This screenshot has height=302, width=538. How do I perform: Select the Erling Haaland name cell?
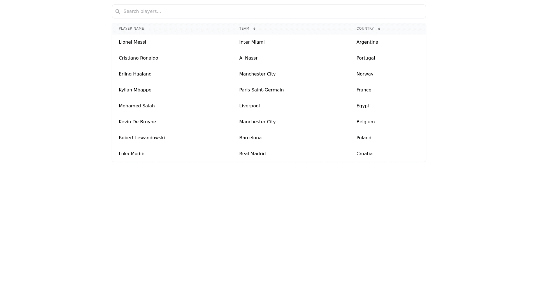[135, 74]
